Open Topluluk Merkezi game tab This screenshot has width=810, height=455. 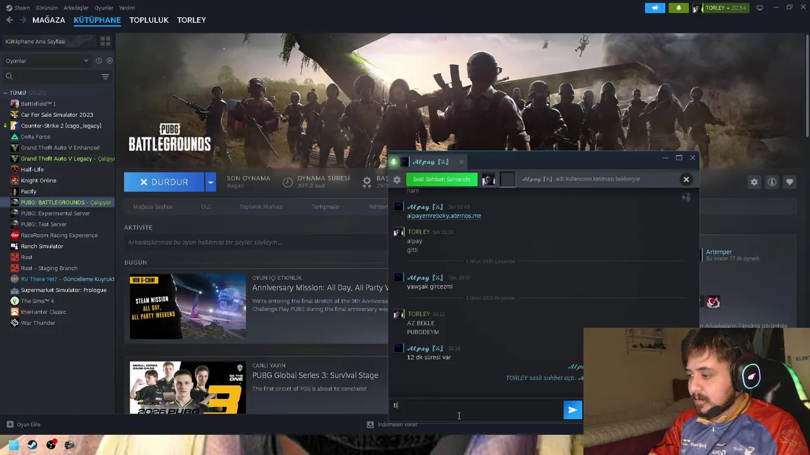[x=261, y=207]
